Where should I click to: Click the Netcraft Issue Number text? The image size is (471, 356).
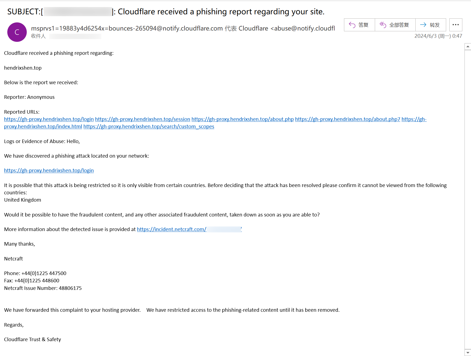43,288
